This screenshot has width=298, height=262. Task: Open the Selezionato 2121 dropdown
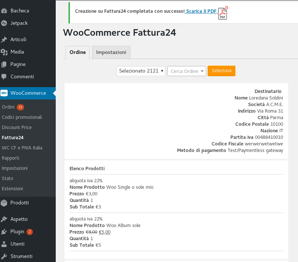[141, 71]
